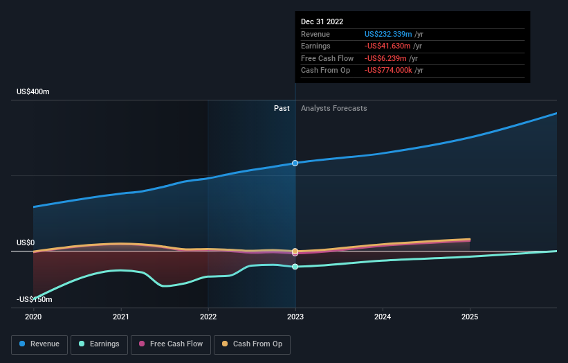Image resolution: width=568 pixels, height=363 pixels.
Task: Select the Revenue data point at 2023
Action: [295, 163]
